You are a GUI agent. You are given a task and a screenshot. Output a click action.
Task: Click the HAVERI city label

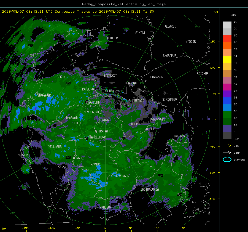pyautogui.click(x=96, y=165)
